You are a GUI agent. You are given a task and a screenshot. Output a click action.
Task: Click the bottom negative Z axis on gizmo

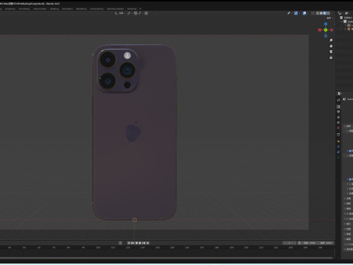[x=326, y=36]
